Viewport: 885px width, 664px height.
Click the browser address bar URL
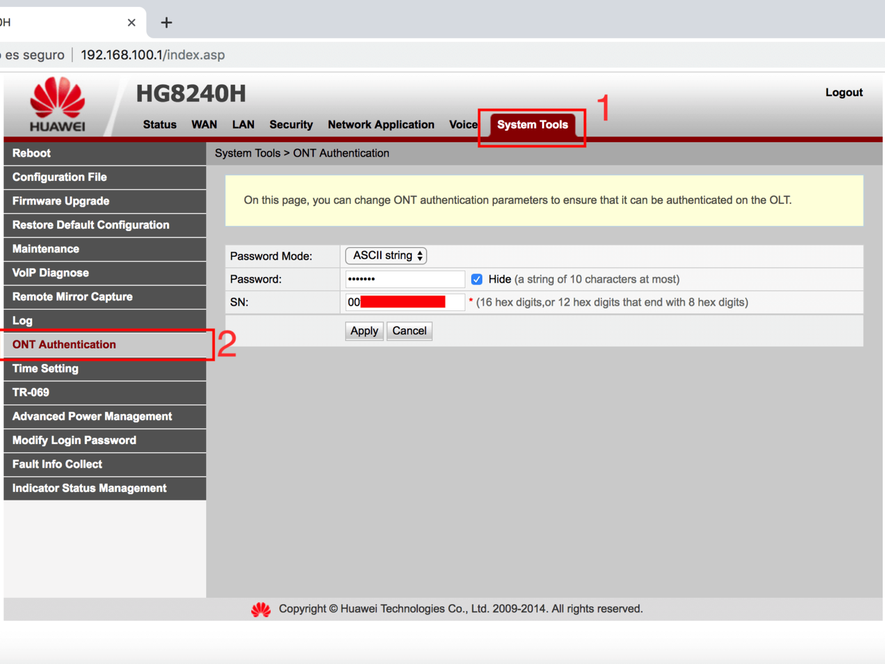click(153, 55)
